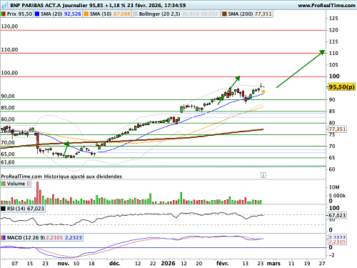Viewport: 357px width, 268px height.
Task: Click the '70,00' support level label
Action: [8, 142]
